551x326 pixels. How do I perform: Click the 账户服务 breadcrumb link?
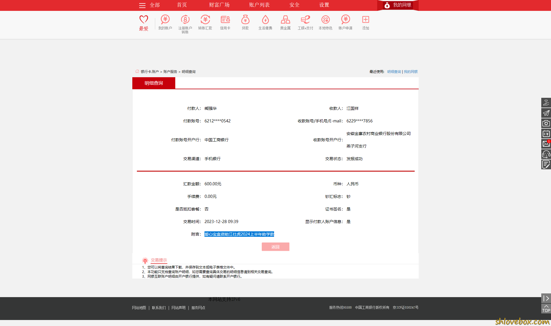(x=170, y=72)
